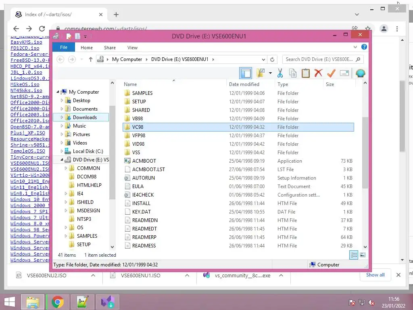The image size is (413, 310).
Task: Select the IE4CHECK configuration file
Action: pos(238,195)
